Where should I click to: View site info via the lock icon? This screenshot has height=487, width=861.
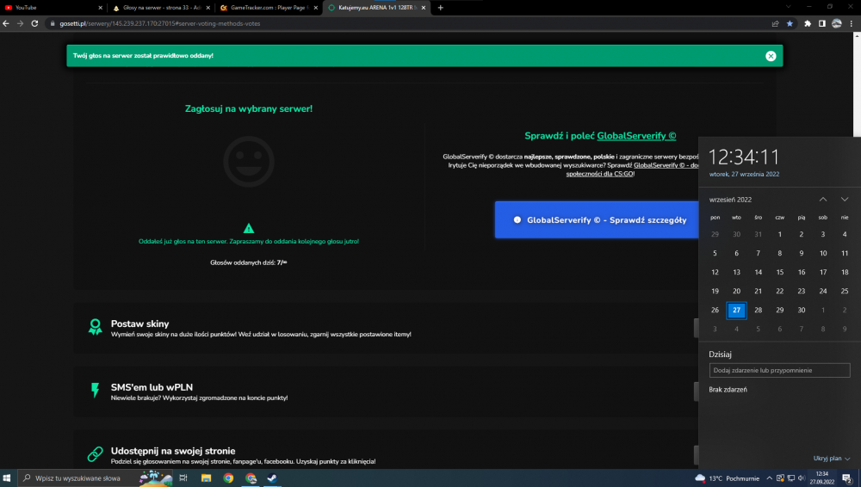53,23
